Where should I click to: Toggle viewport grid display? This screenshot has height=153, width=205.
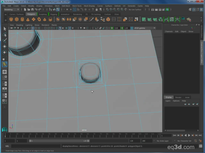32,28
